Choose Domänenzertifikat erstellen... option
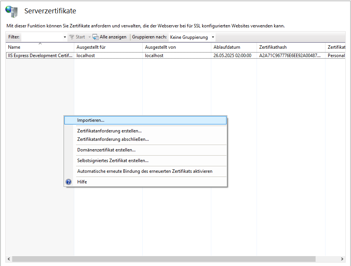The image size is (351, 266). (x=106, y=150)
